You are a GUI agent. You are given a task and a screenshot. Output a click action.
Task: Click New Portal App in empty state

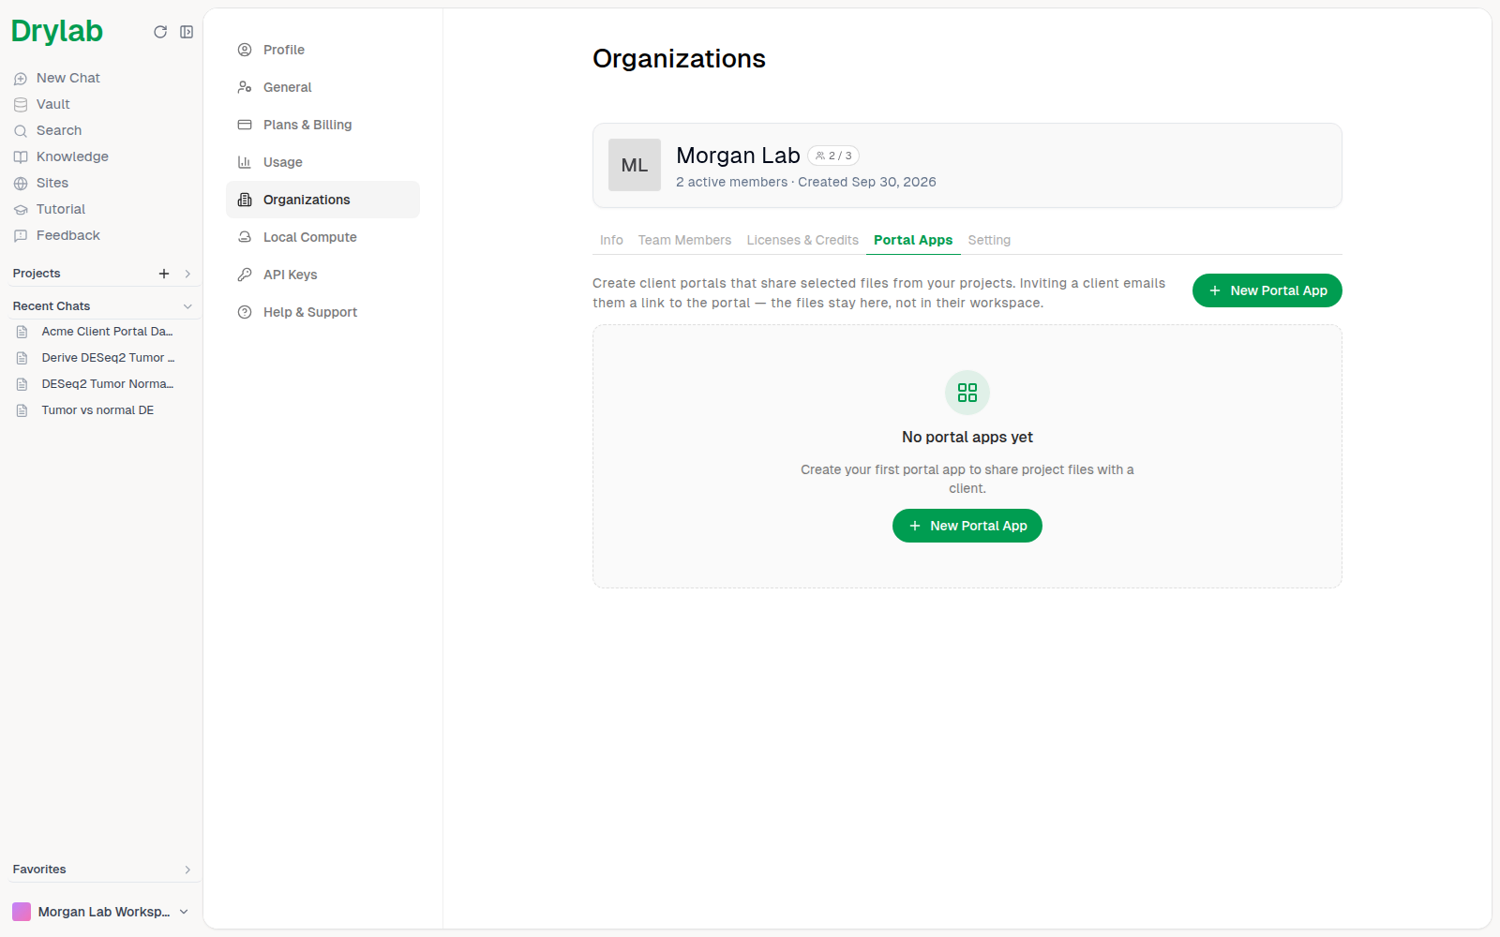click(x=967, y=526)
